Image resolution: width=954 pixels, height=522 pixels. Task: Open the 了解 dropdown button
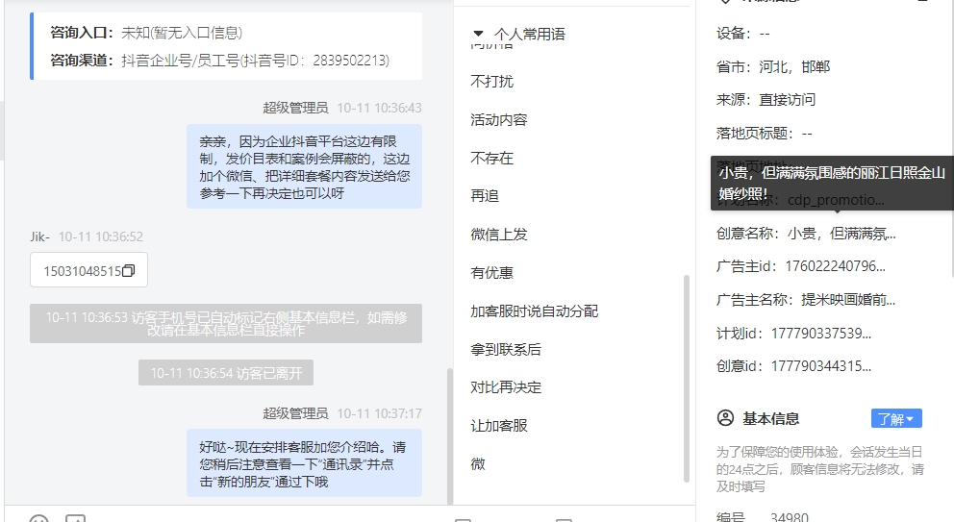pos(896,418)
